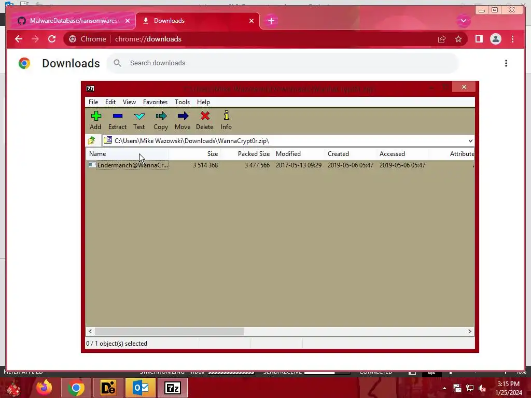Open archive Info with the yellow i icon

[x=226, y=120]
